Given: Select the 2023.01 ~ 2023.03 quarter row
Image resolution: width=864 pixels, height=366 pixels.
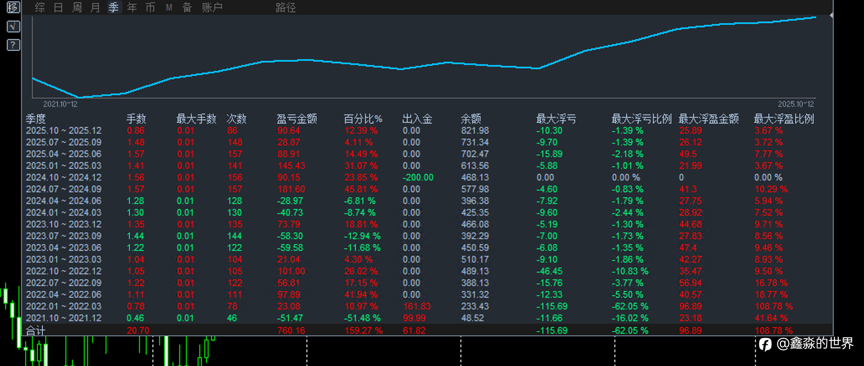Looking at the screenshot, I should coord(427,260).
